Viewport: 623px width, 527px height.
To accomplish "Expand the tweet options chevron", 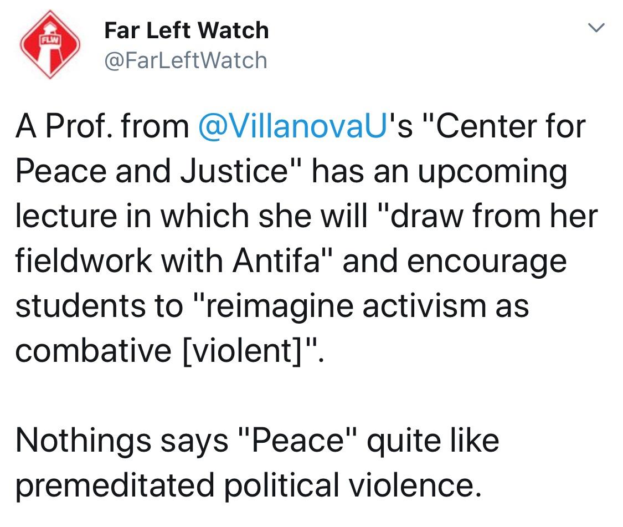I will 596,28.
